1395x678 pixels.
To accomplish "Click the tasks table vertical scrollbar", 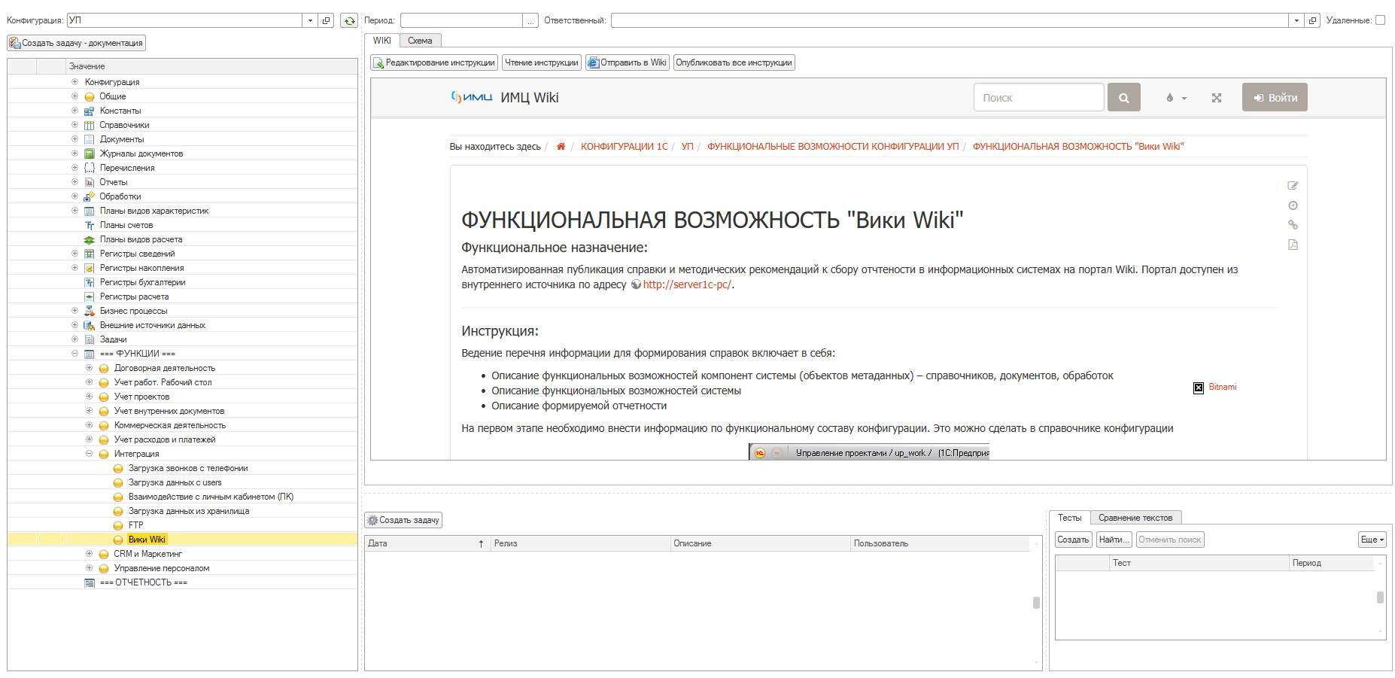I will (1036, 602).
